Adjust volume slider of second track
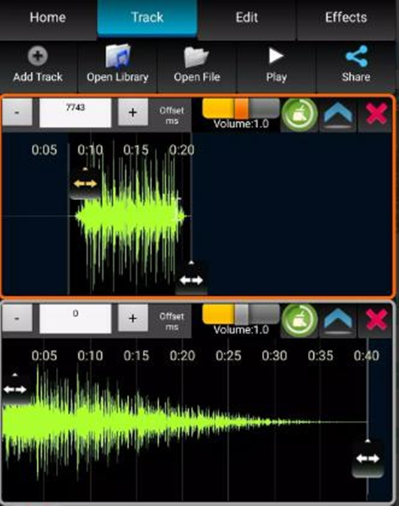Screen dimensions: 399x506 241,315
